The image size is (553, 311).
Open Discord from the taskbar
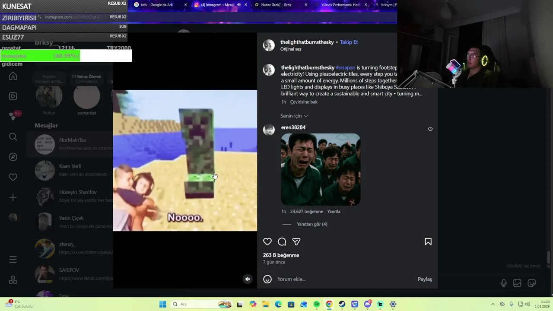click(367, 304)
